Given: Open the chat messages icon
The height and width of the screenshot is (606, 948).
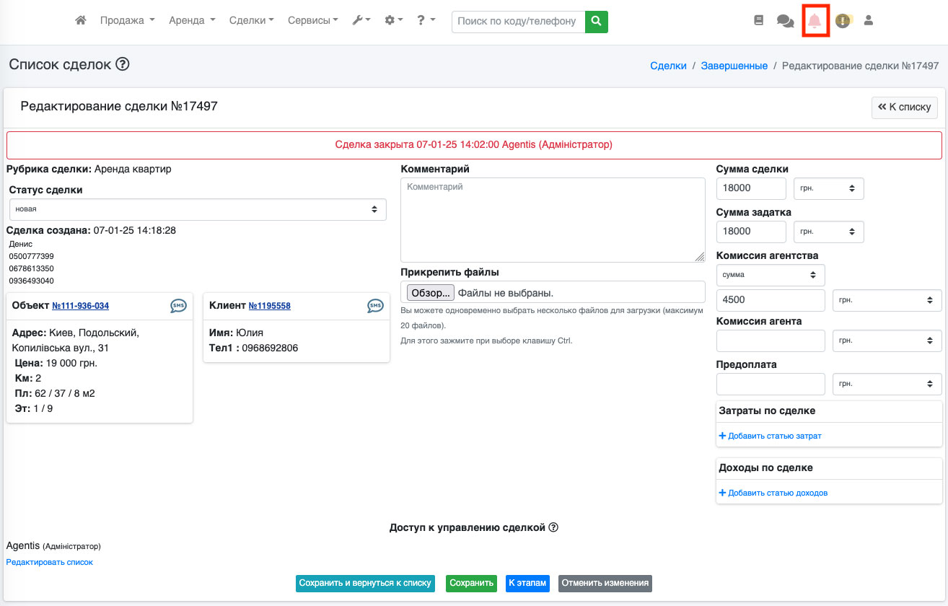Looking at the screenshot, I should pyautogui.click(x=785, y=21).
